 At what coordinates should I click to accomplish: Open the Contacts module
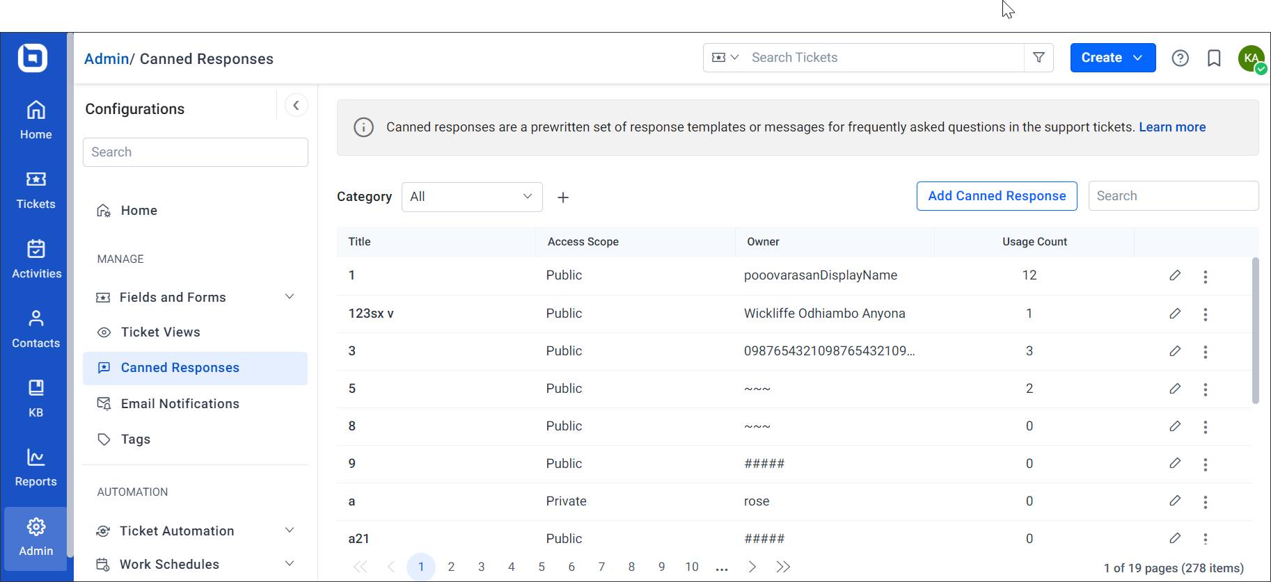click(35, 329)
